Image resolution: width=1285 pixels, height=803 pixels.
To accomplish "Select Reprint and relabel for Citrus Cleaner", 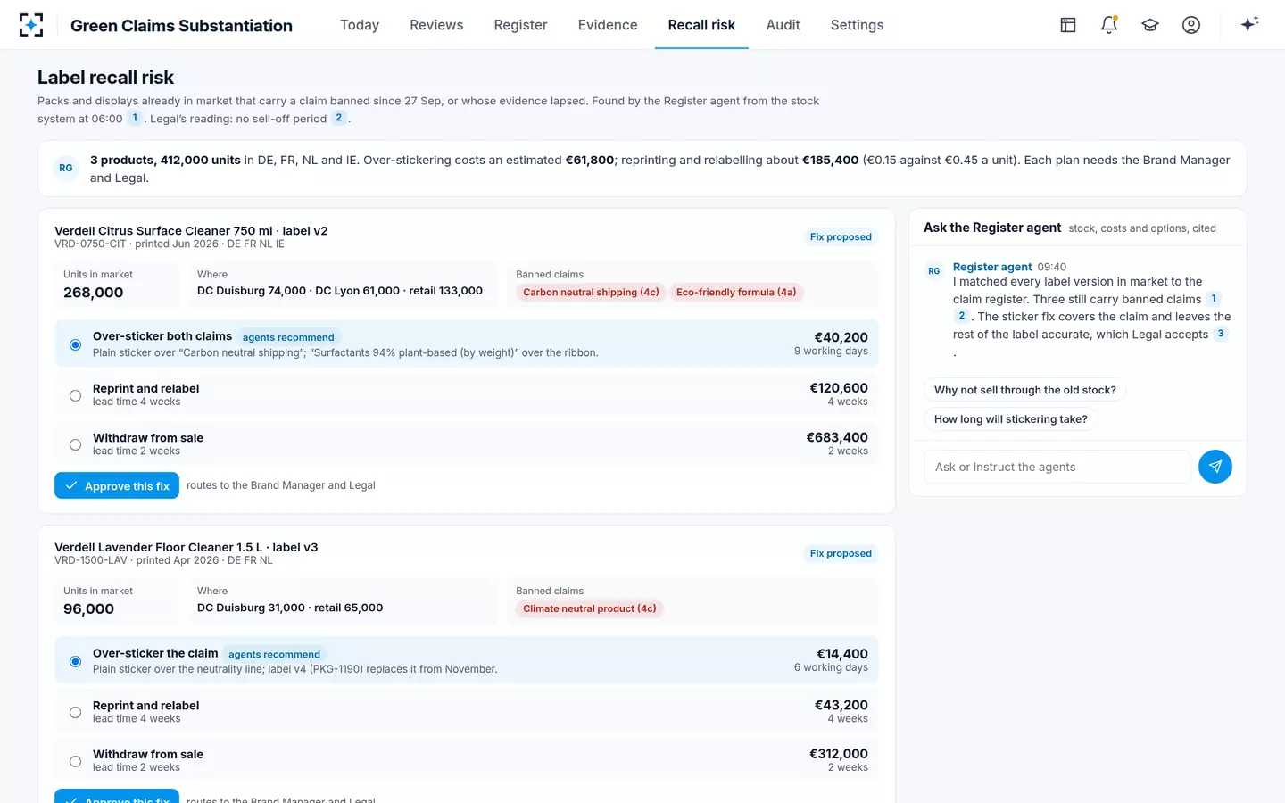I will coord(467,394).
